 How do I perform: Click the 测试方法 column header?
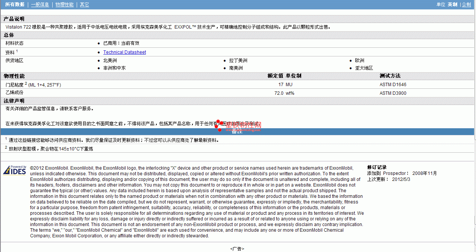coord(390,76)
